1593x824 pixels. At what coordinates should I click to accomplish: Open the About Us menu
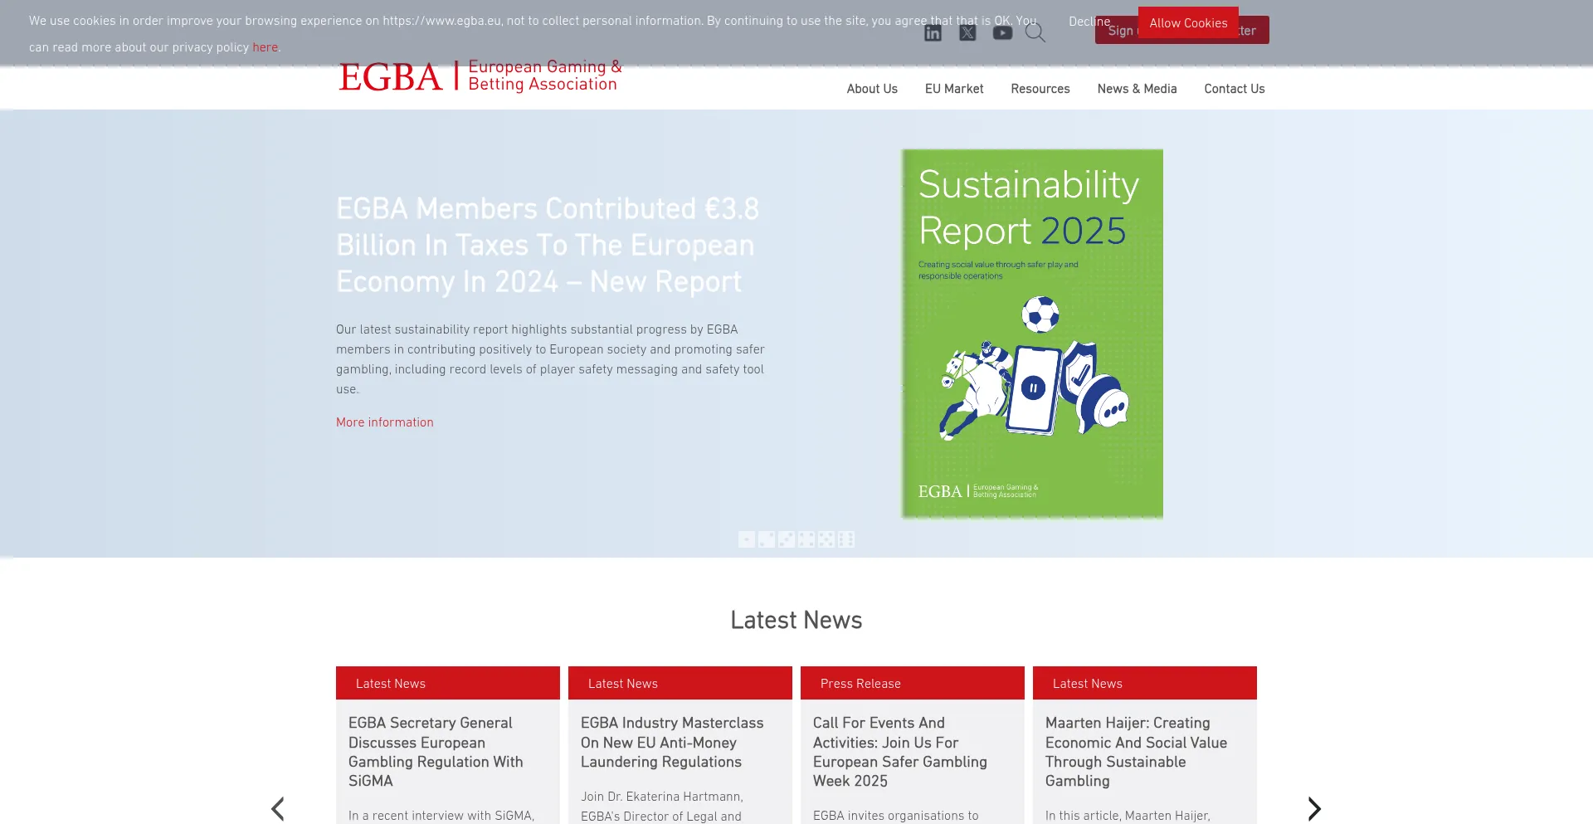coord(872,89)
